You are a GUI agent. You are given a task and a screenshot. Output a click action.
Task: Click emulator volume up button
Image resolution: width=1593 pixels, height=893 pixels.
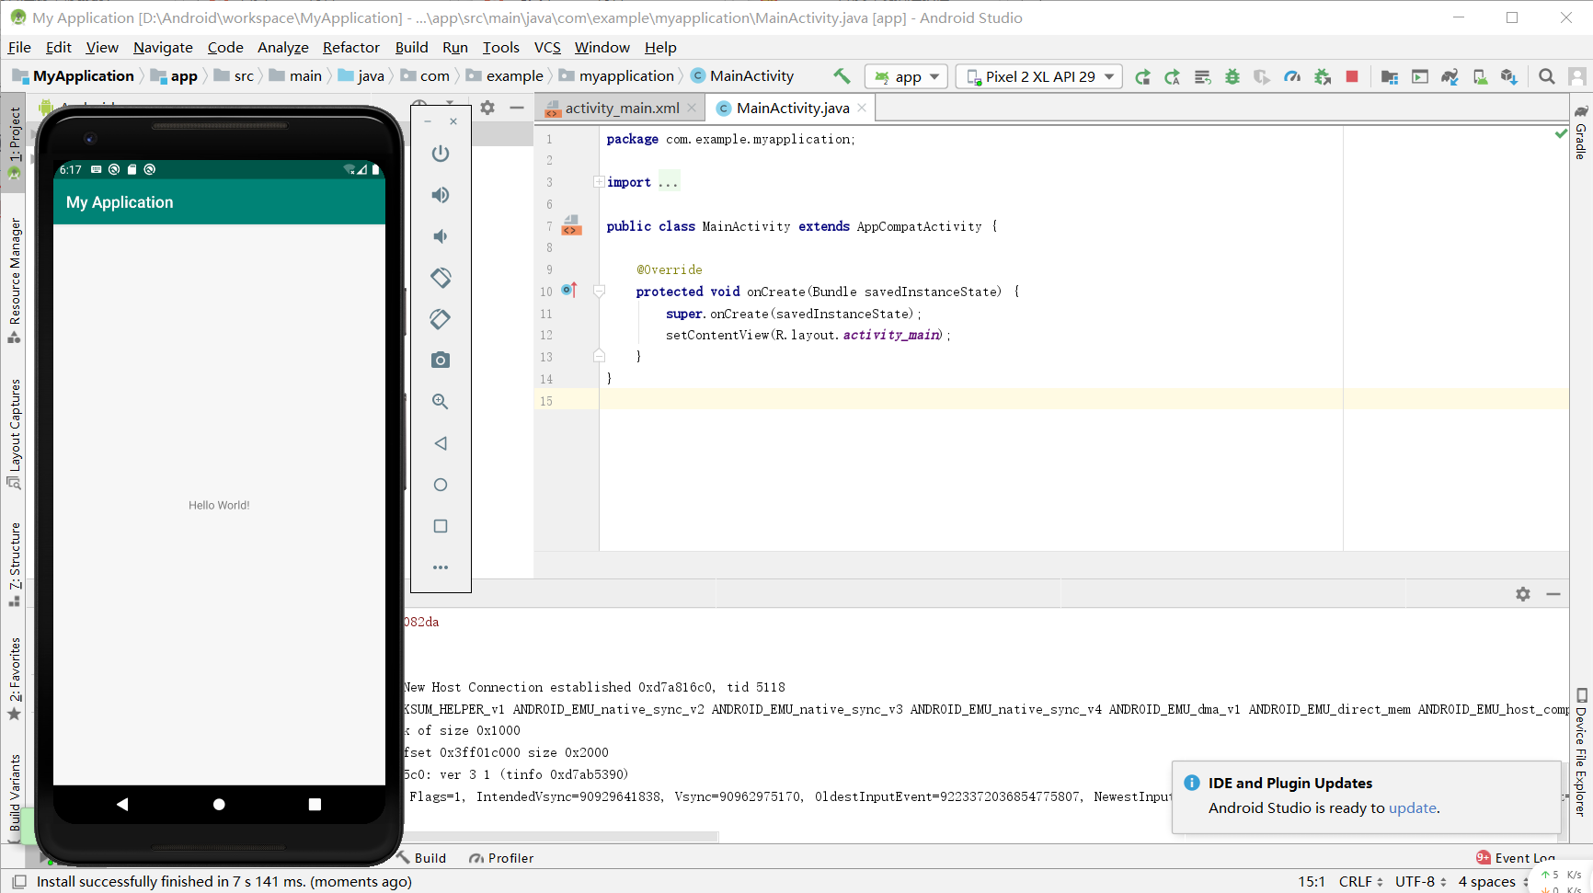(x=441, y=195)
